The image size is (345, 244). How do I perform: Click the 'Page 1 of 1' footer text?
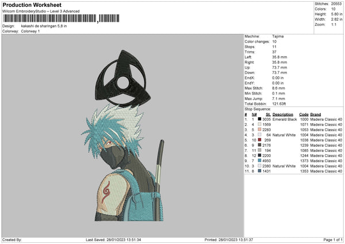pos(333,239)
